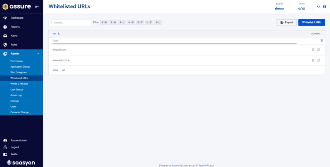Click the Rules shield icon

(x=5, y=45)
